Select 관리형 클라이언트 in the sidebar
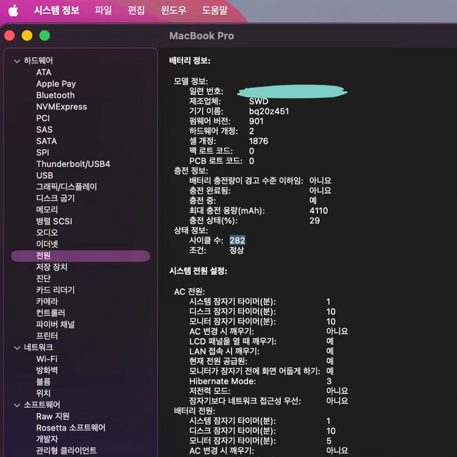The width and height of the screenshot is (457, 457). [66, 450]
